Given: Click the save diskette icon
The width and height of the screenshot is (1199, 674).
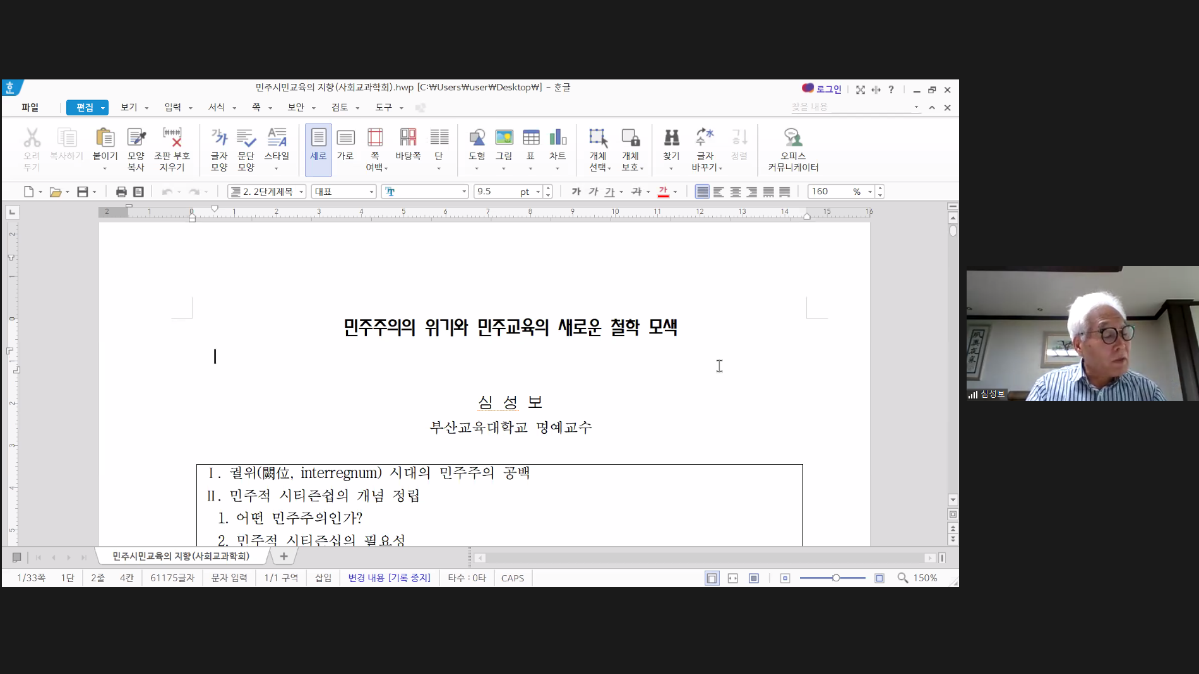Looking at the screenshot, I should 83,192.
